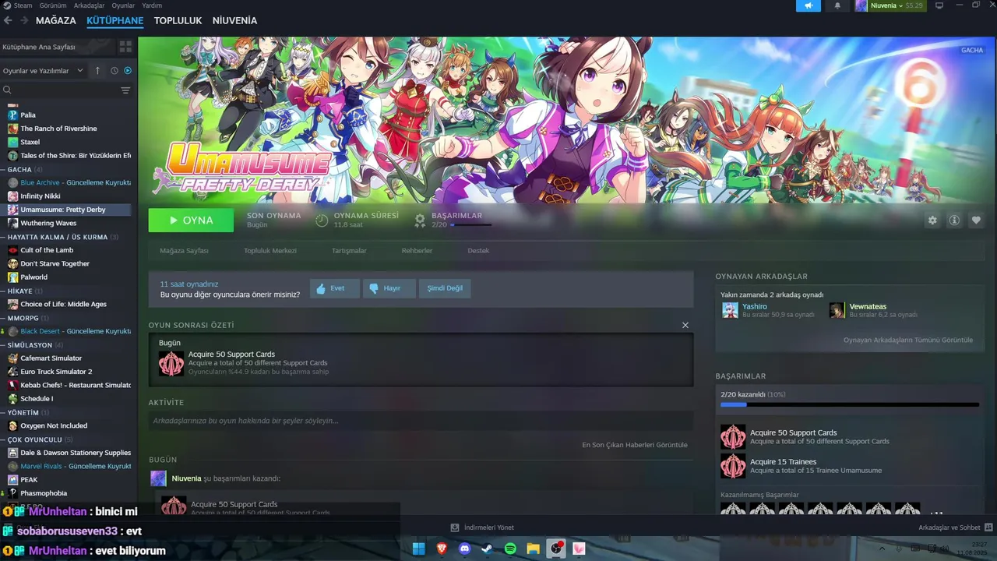Click the 2/20 kazanıldı achievement progress bar
The image size is (997, 561).
[850, 404]
